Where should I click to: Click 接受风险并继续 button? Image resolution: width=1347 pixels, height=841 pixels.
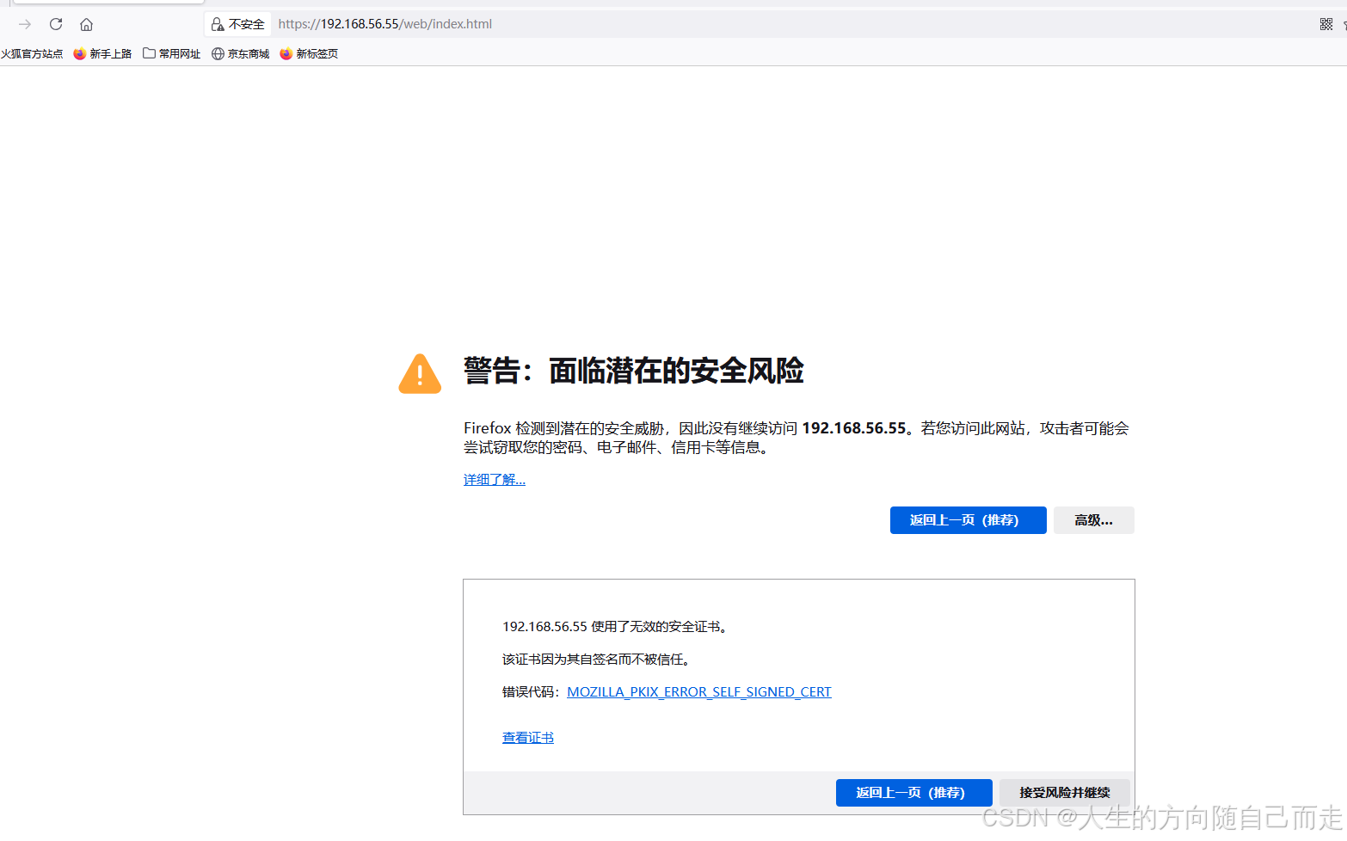(1064, 793)
